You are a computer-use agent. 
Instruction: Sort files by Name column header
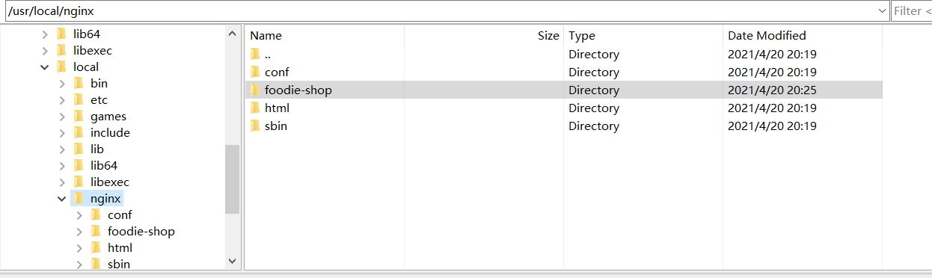click(266, 35)
